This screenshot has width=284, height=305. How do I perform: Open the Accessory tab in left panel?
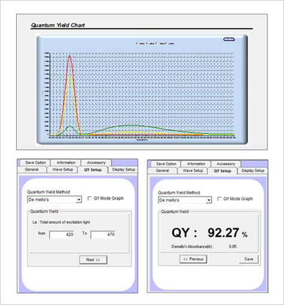tap(96, 163)
